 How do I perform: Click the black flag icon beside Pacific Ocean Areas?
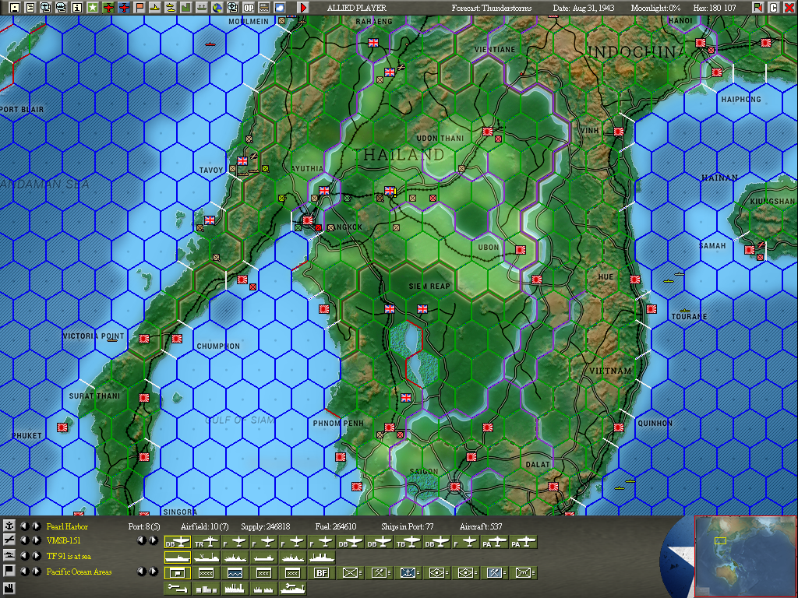9,571
